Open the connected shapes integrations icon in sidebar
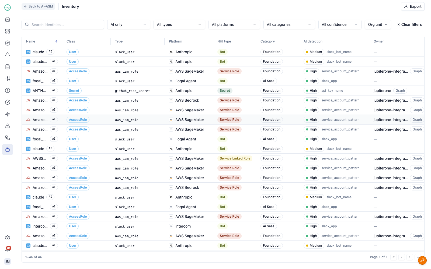This screenshot has height=269, width=431. click(8, 138)
